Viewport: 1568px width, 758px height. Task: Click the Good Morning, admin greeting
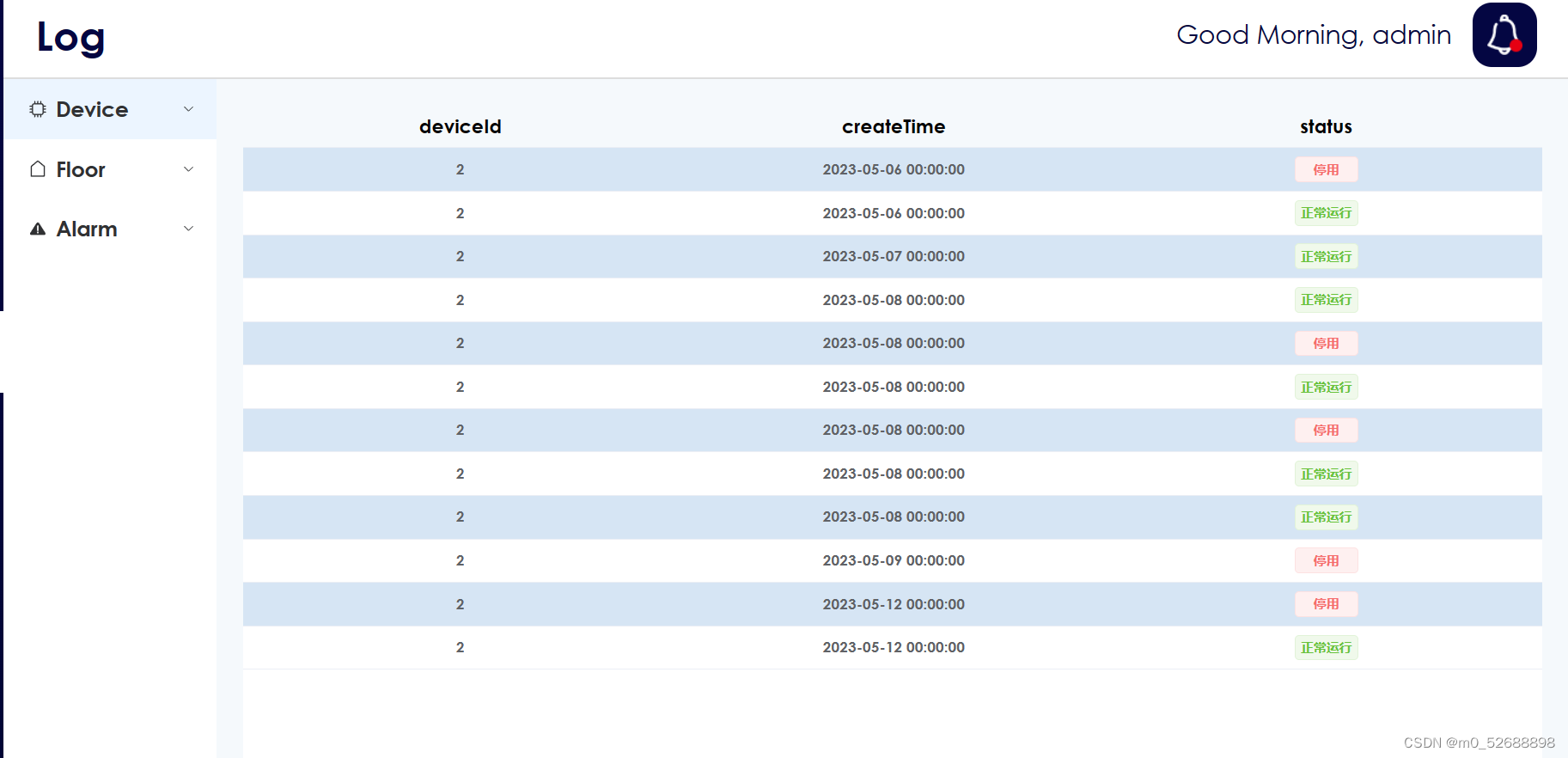point(1314,35)
